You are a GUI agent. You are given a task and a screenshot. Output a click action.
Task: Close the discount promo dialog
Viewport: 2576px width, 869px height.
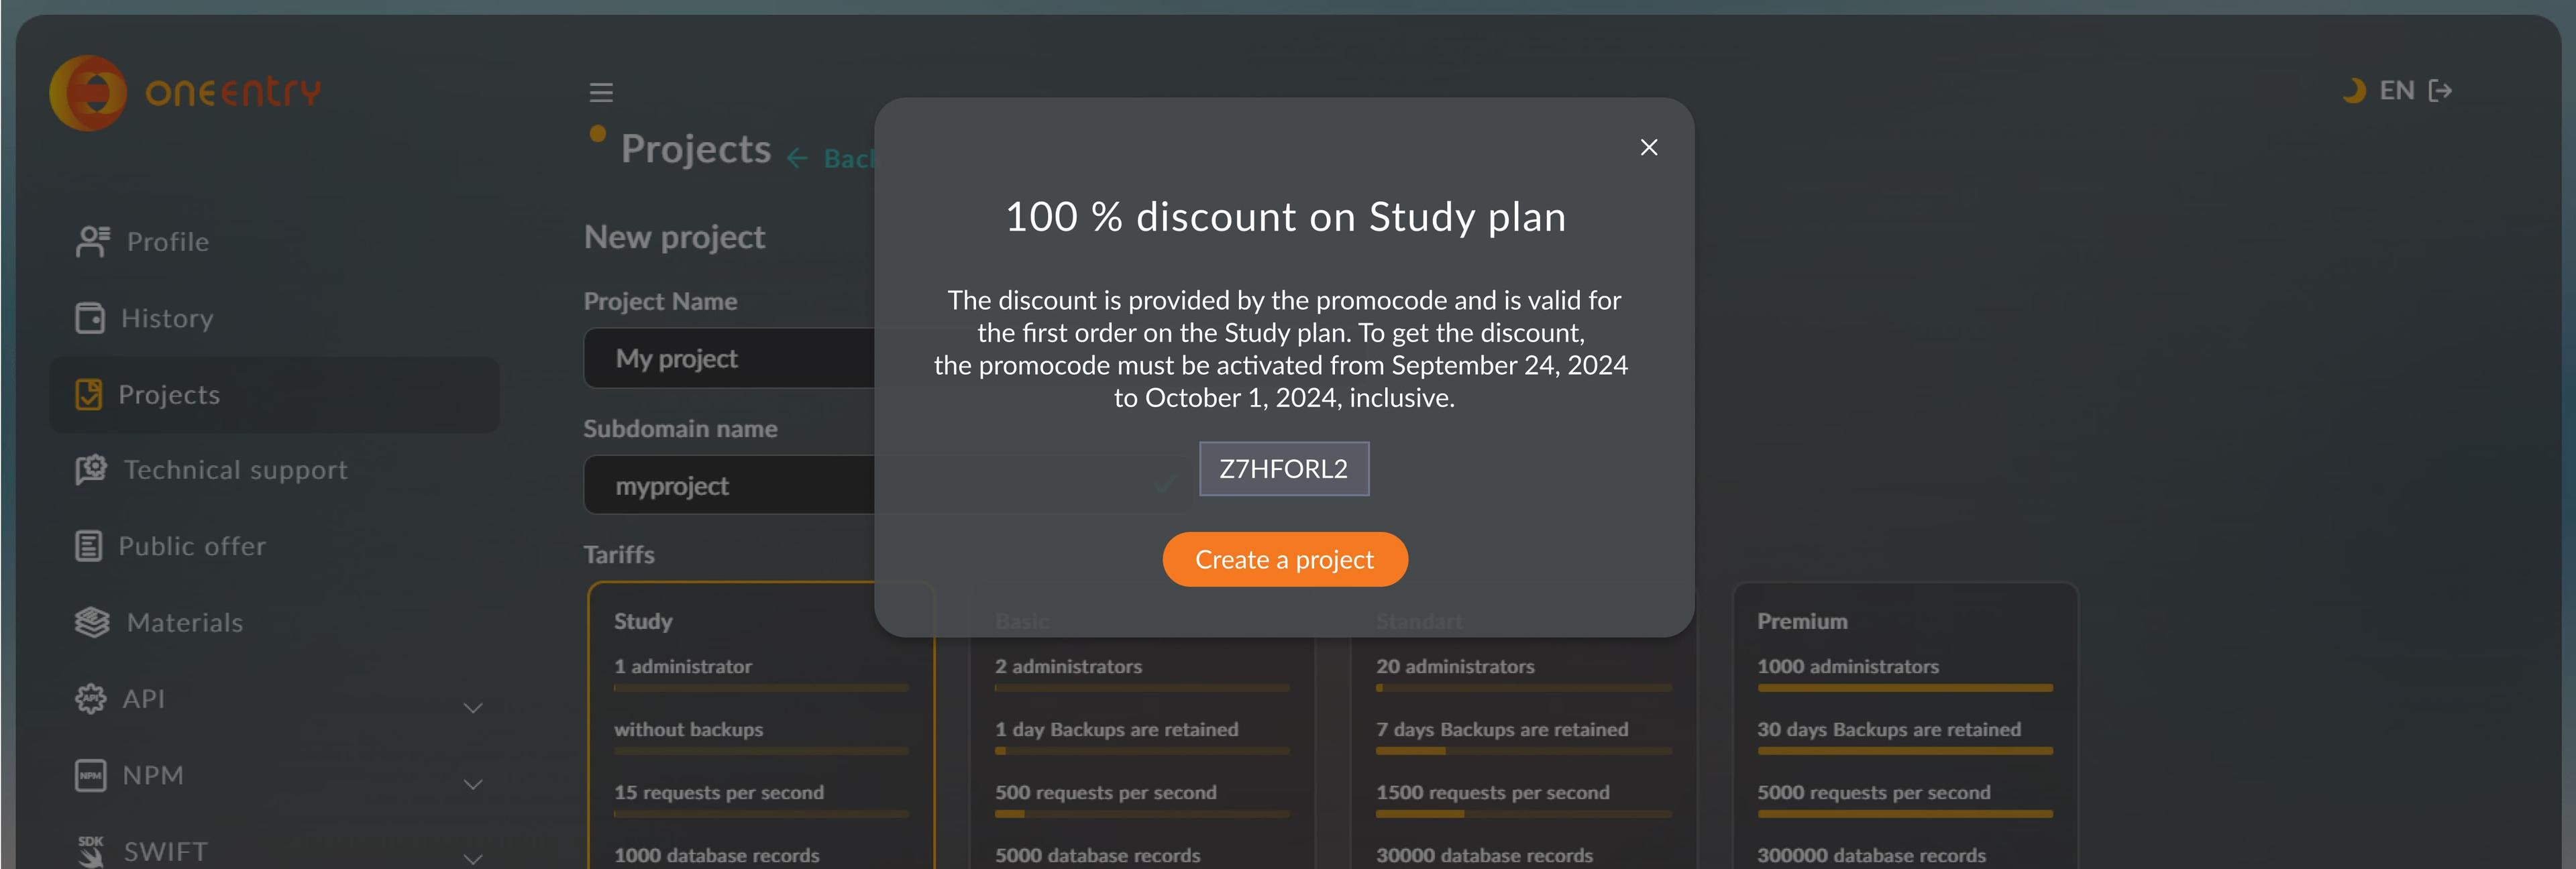tap(1649, 148)
